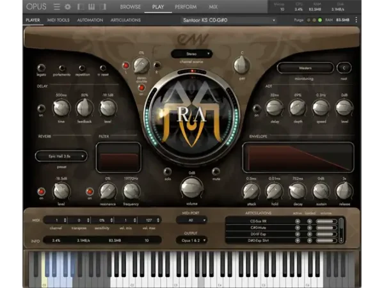Toggle the right sidebar panel icon
This screenshot has height=288, width=384.
pos(103,7)
